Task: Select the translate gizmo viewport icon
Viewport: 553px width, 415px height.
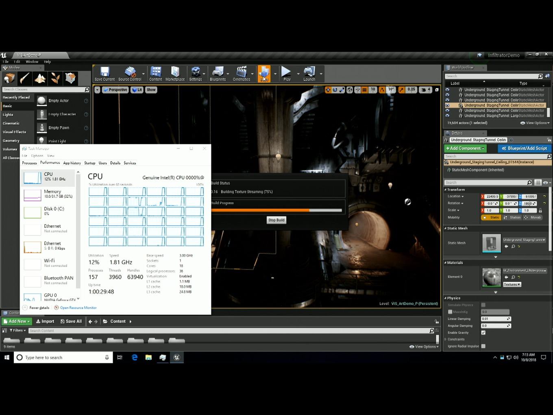Action: 328,90
